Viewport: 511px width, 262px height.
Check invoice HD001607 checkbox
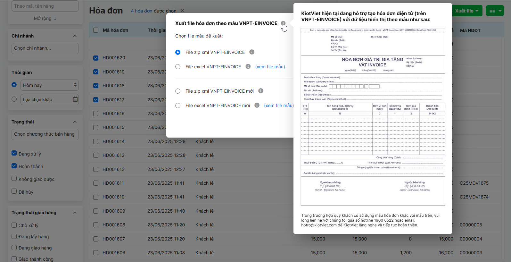[x=96, y=239]
